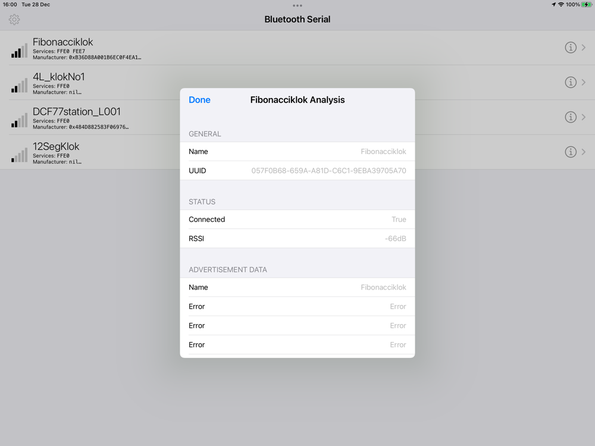
Task: Select DCF77station_L001 device name in list
Action: (x=77, y=112)
